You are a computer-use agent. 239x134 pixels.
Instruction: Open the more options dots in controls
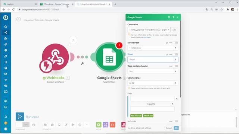[87, 125]
